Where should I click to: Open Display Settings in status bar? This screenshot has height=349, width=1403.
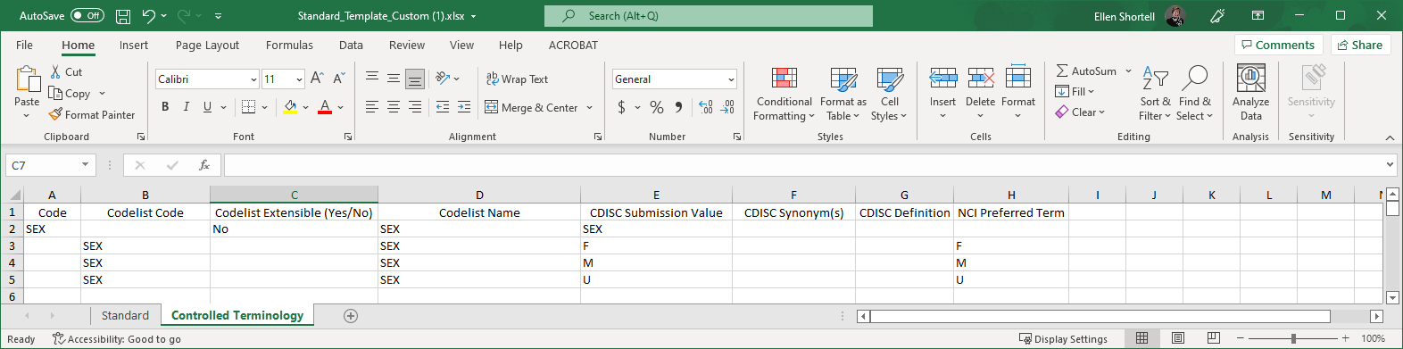pyautogui.click(x=1063, y=339)
